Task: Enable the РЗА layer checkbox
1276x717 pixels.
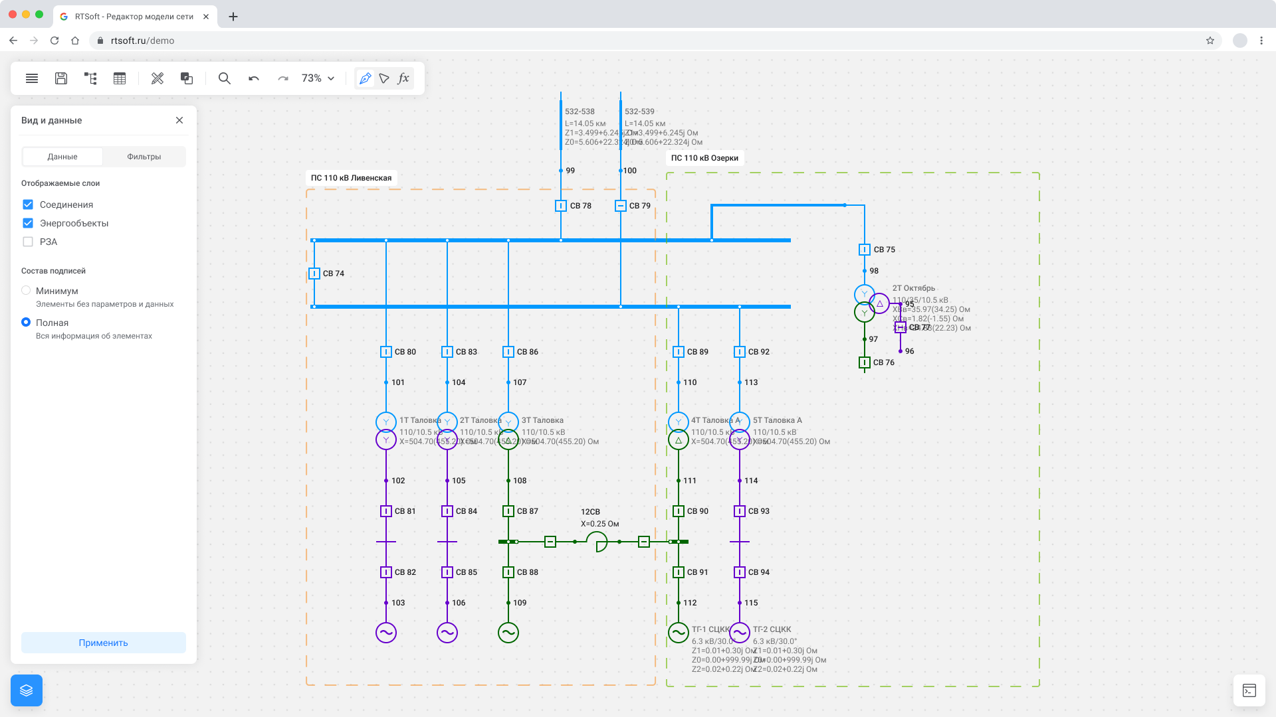Action: (28, 242)
